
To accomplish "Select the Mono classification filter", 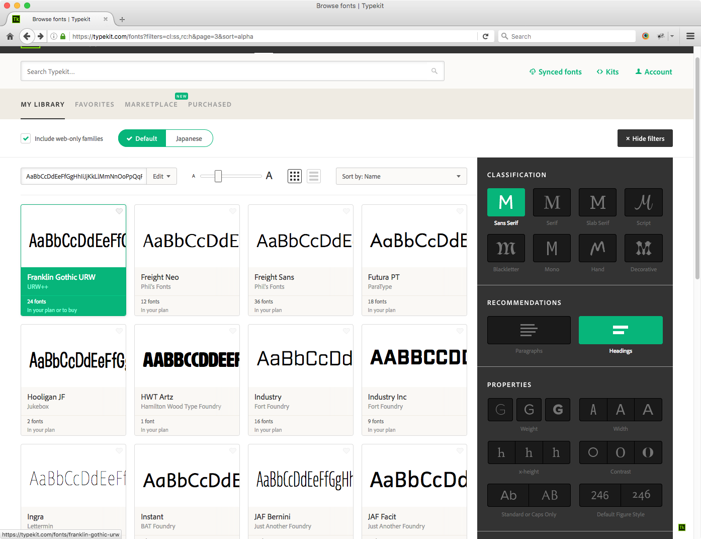I will click(552, 248).
